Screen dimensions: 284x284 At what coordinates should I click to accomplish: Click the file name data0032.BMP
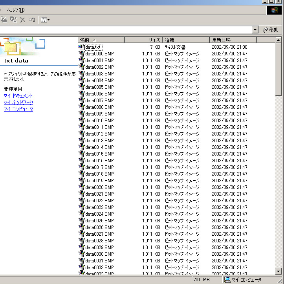coord(99,268)
